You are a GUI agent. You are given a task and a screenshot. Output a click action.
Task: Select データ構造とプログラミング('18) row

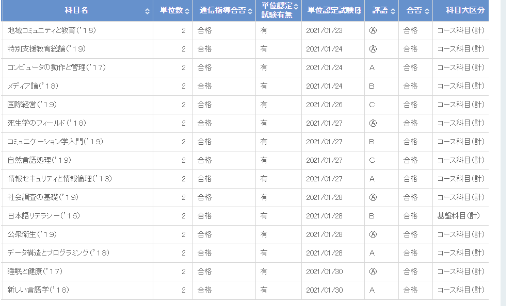(x=245, y=253)
